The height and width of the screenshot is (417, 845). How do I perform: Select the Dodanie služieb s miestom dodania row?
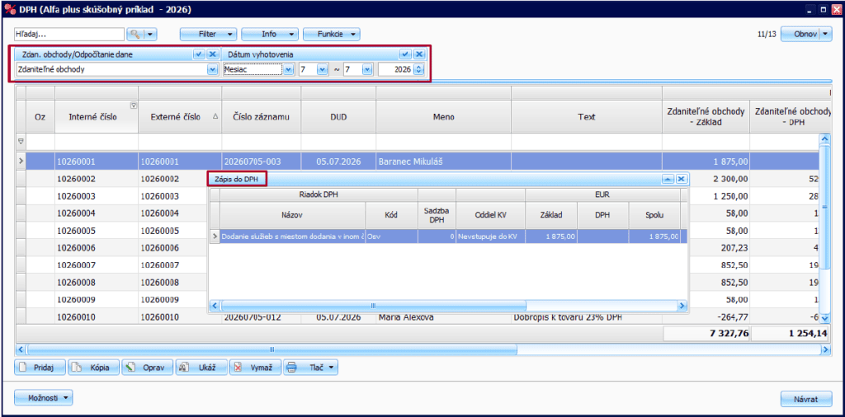tap(448, 237)
